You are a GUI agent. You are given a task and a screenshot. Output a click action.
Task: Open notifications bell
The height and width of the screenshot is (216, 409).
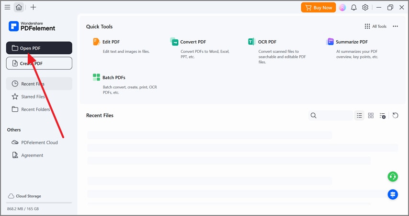354,8
